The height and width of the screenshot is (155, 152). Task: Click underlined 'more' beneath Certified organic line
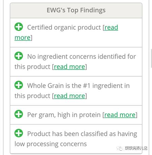tap(23, 37)
